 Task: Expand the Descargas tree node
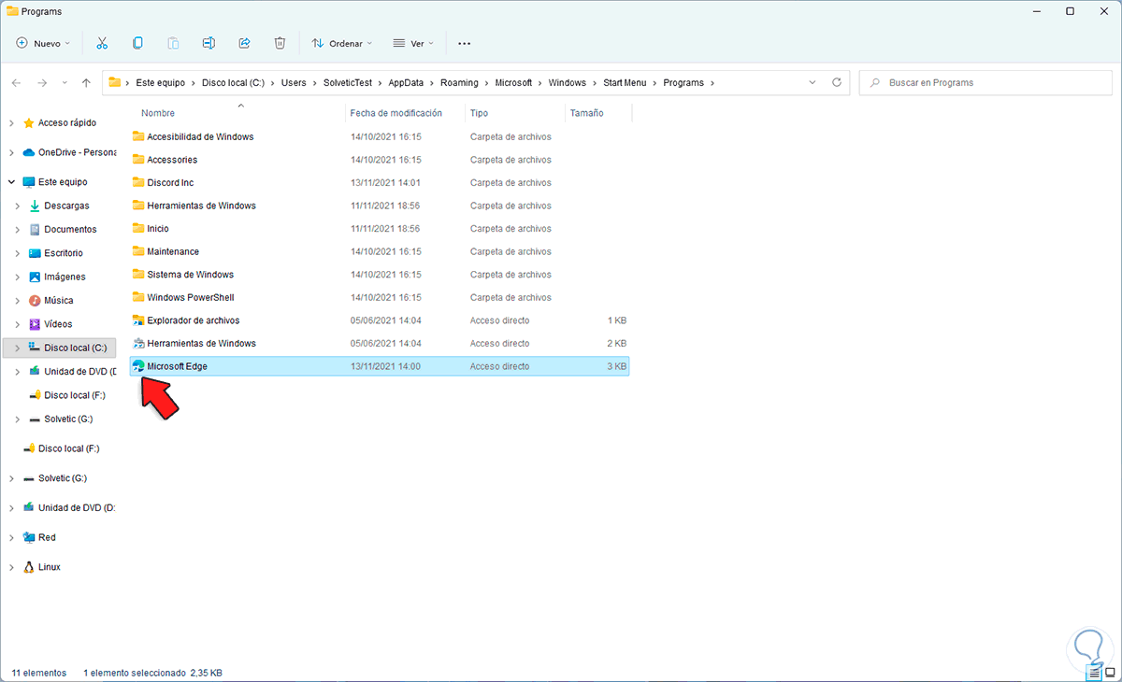17,206
